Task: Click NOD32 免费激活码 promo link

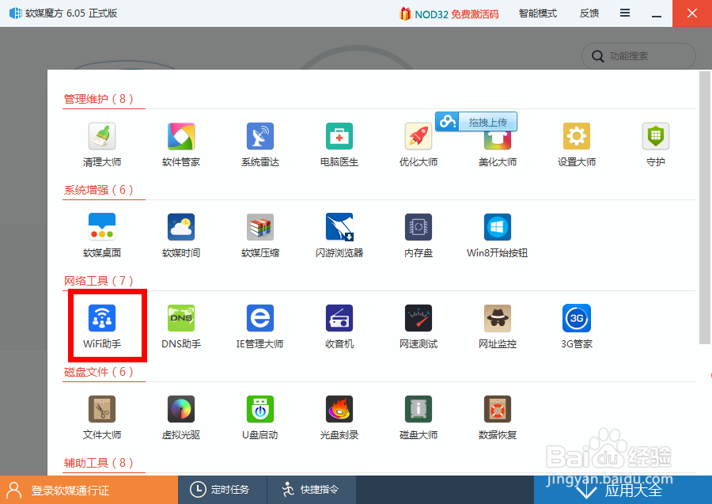Action: [x=449, y=14]
